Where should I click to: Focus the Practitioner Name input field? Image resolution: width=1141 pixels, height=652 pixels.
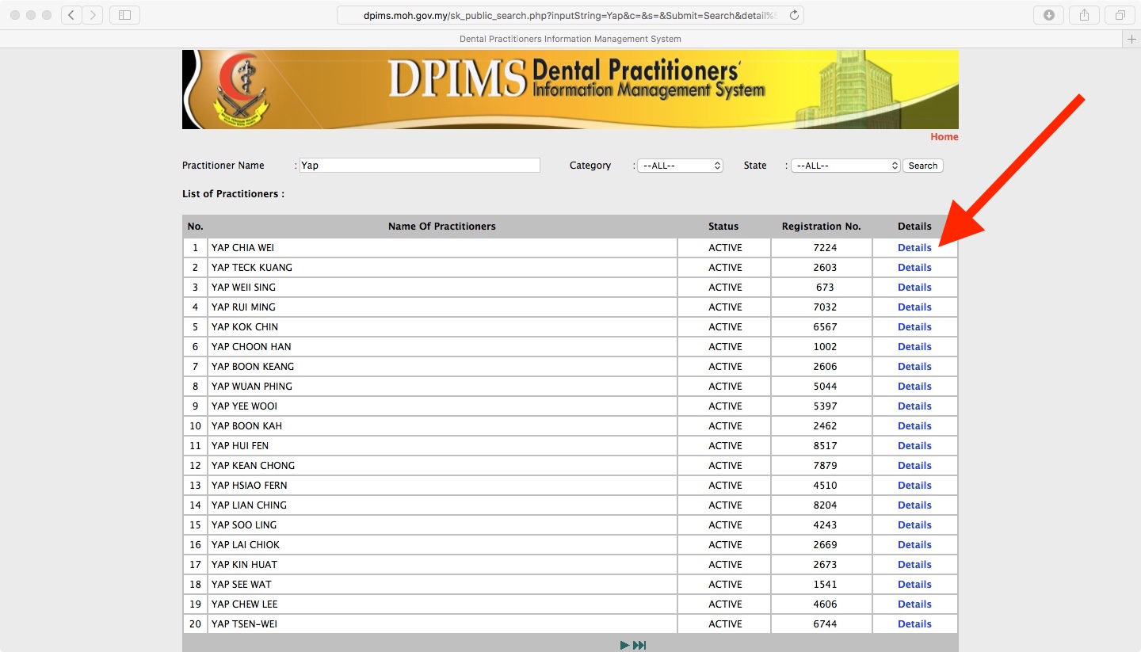pyautogui.click(x=419, y=166)
